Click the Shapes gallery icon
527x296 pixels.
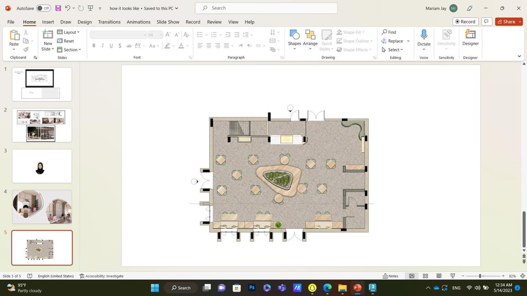tap(295, 35)
